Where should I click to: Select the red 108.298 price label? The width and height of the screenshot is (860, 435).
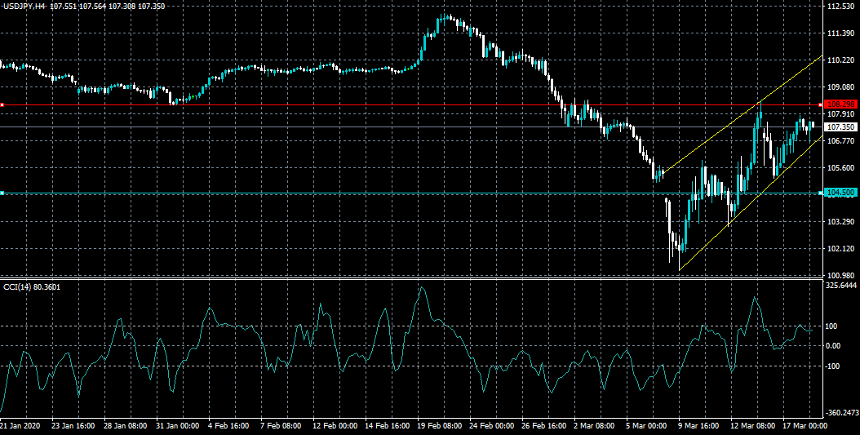tap(840, 104)
